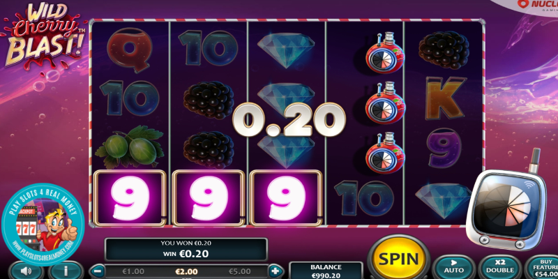Select the €1.00 bet option
The height and width of the screenshot is (279, 558).
point(133,271)
